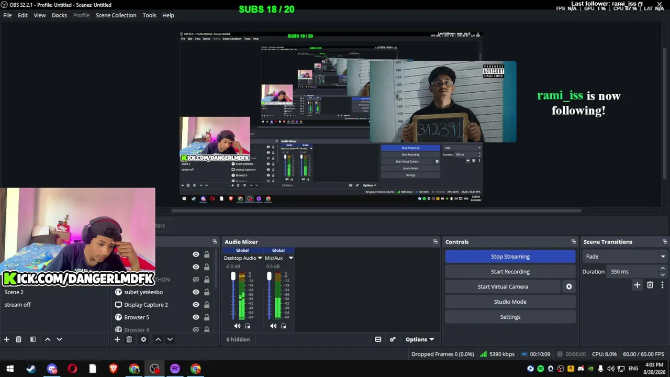Click the NVIDIA icon in system tray
This screenshot has height=377, width=670.
click(x=590, y=369)
